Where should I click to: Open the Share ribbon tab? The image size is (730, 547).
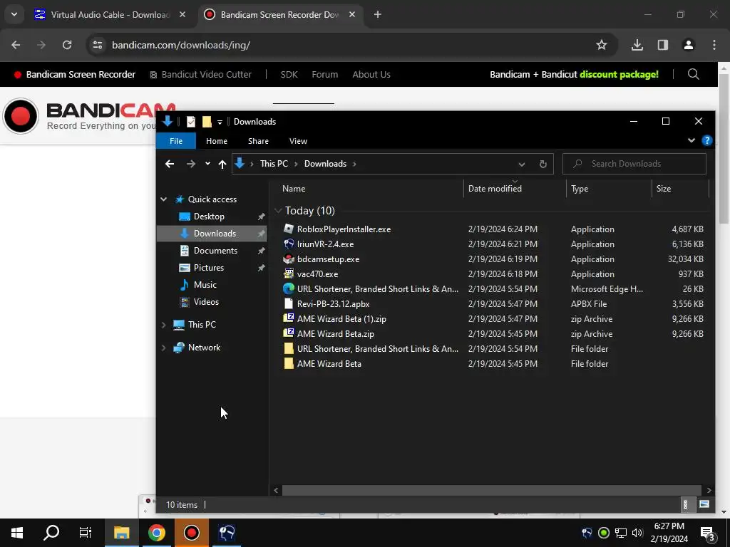pos(258,141)
